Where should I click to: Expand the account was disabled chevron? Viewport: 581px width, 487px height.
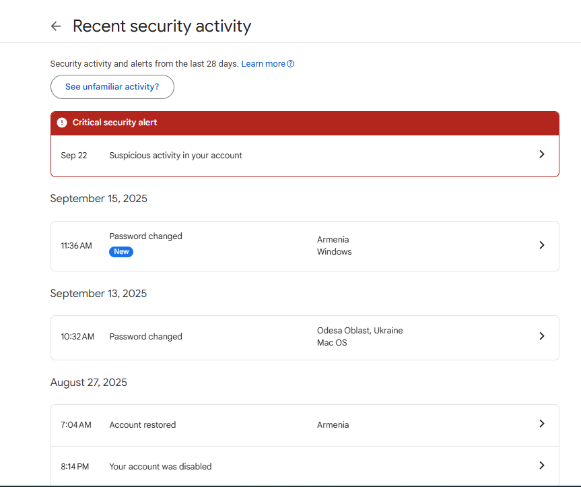click(x=542, y=465)
